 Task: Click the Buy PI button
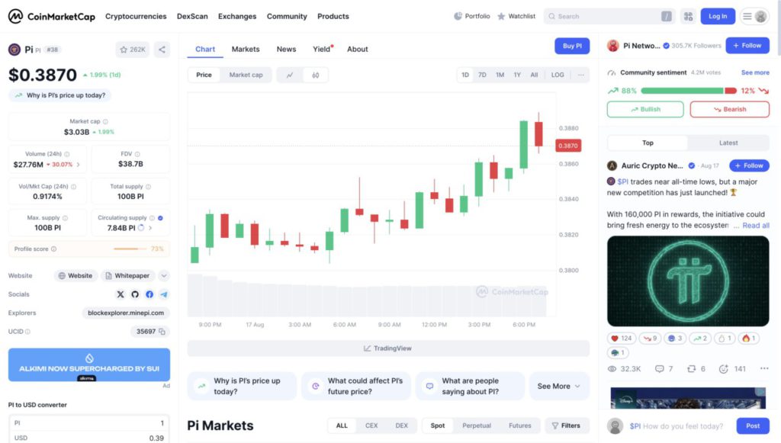572,46
